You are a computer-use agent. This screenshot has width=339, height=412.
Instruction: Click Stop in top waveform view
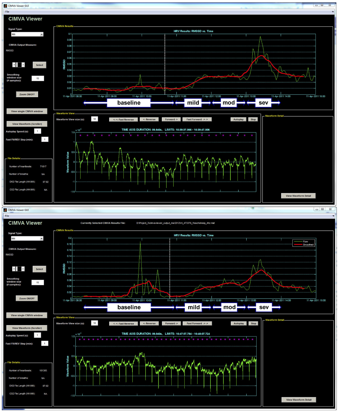[253, 119]
